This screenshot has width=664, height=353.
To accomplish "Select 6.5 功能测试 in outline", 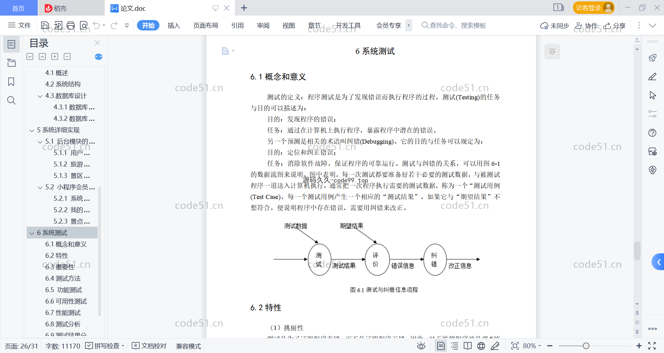I will (x=64, y=290).
